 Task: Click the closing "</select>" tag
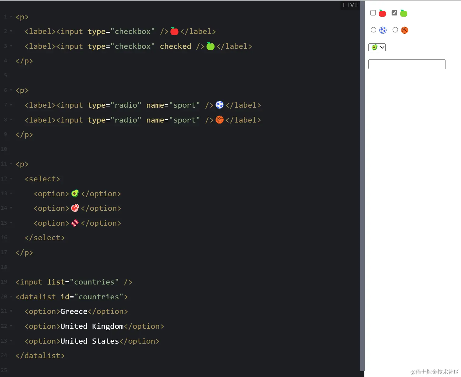pos(45,238)
